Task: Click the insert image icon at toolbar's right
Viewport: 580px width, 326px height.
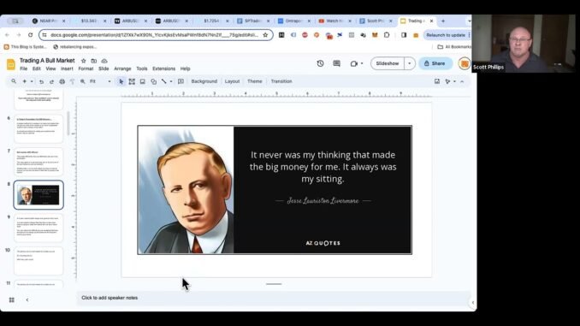Action: point(437,81)
